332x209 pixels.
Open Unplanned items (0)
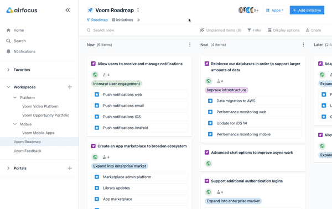coord(220,30)
